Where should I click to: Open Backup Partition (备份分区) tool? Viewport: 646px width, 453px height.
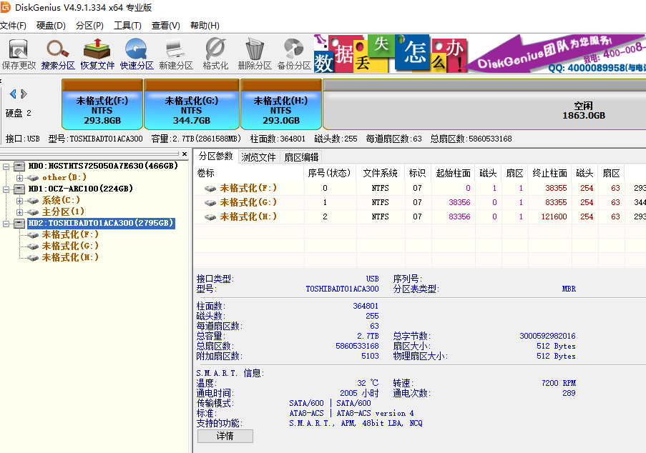coord(294,54)
